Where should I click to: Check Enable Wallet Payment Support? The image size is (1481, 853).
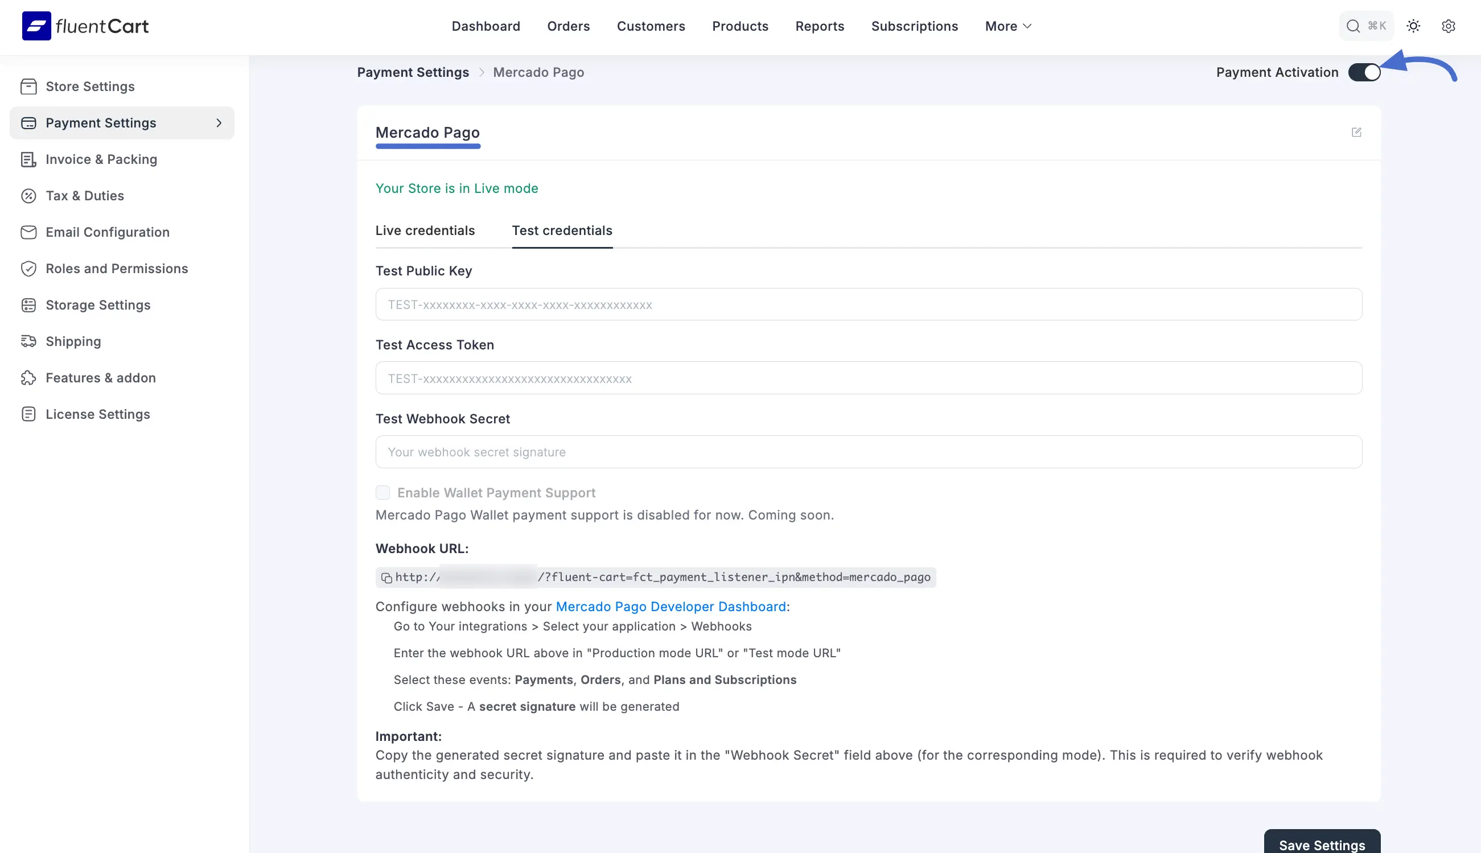382,493
